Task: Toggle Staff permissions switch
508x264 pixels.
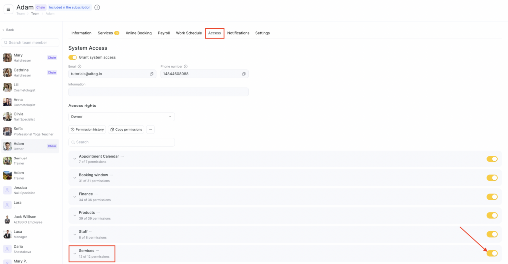Action: pyautogui.click(x=492, y=234)
